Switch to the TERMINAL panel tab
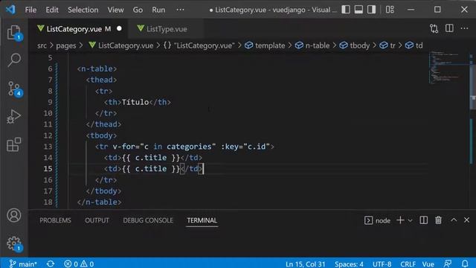 tap(202, 220)
